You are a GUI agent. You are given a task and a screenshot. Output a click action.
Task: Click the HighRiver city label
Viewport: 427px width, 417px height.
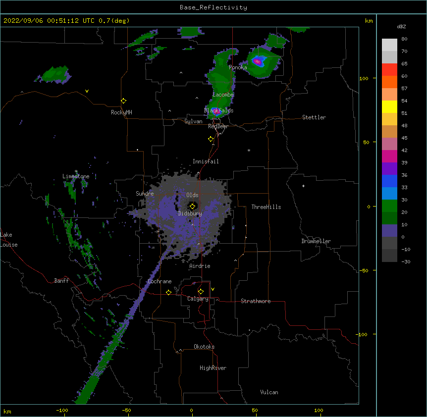tap(213, 368)
